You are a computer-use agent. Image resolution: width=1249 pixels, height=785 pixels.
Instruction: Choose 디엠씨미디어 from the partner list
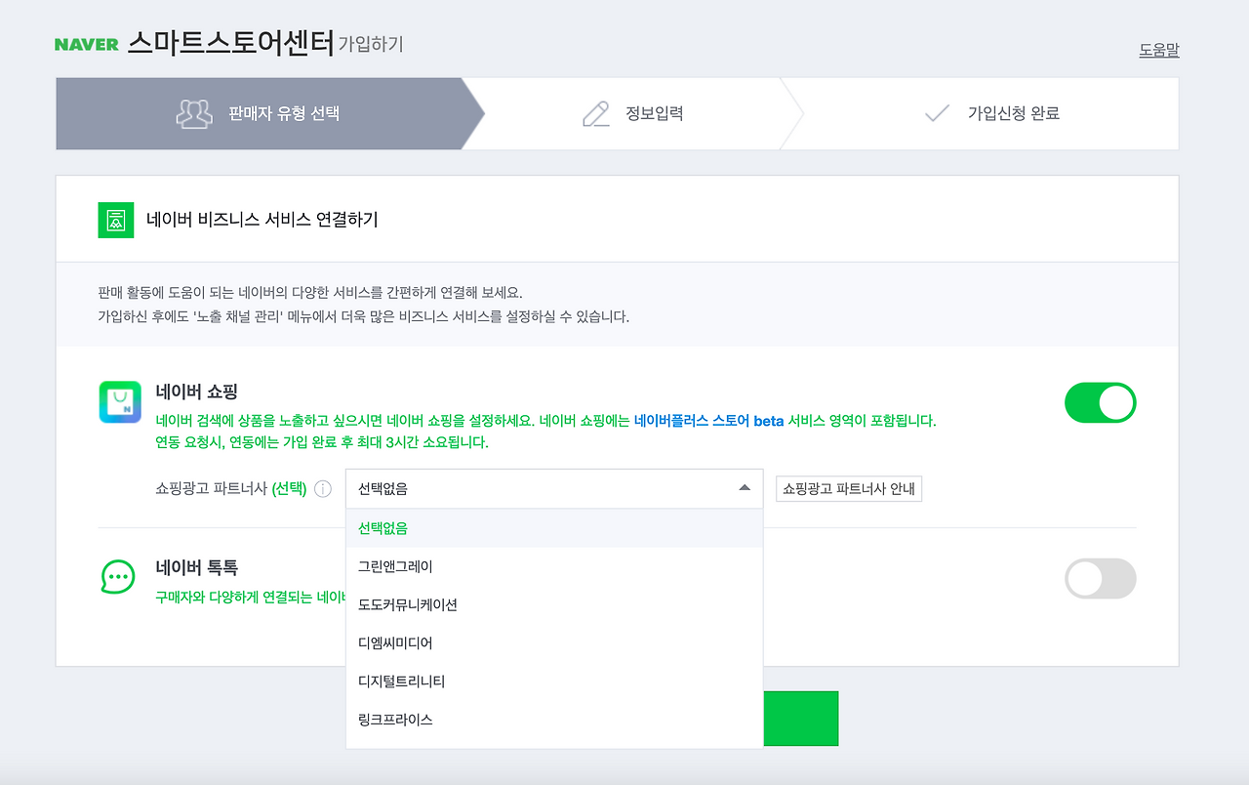554,642
